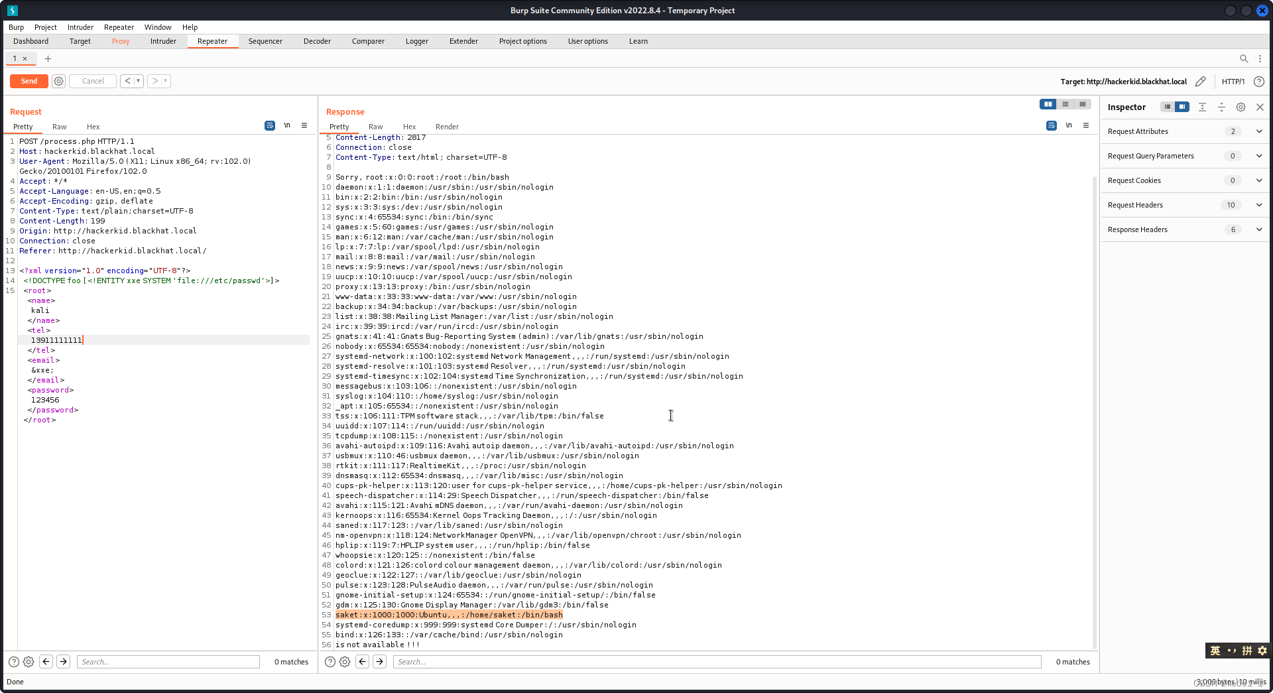Image resolution: width=1273 pixels, height=693 pixels.
Task: View request in Hex tab
Action: [93, 127]
